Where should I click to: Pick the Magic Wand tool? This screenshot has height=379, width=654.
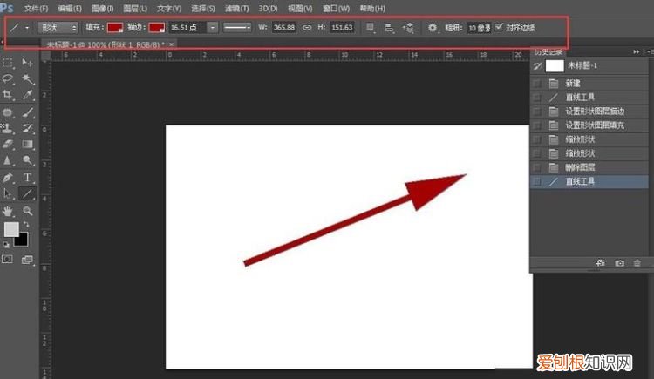(28, 78)
